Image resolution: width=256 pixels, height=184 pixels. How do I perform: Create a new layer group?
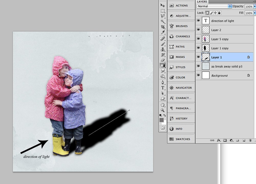pyautogui.click(x=238, y=140)
